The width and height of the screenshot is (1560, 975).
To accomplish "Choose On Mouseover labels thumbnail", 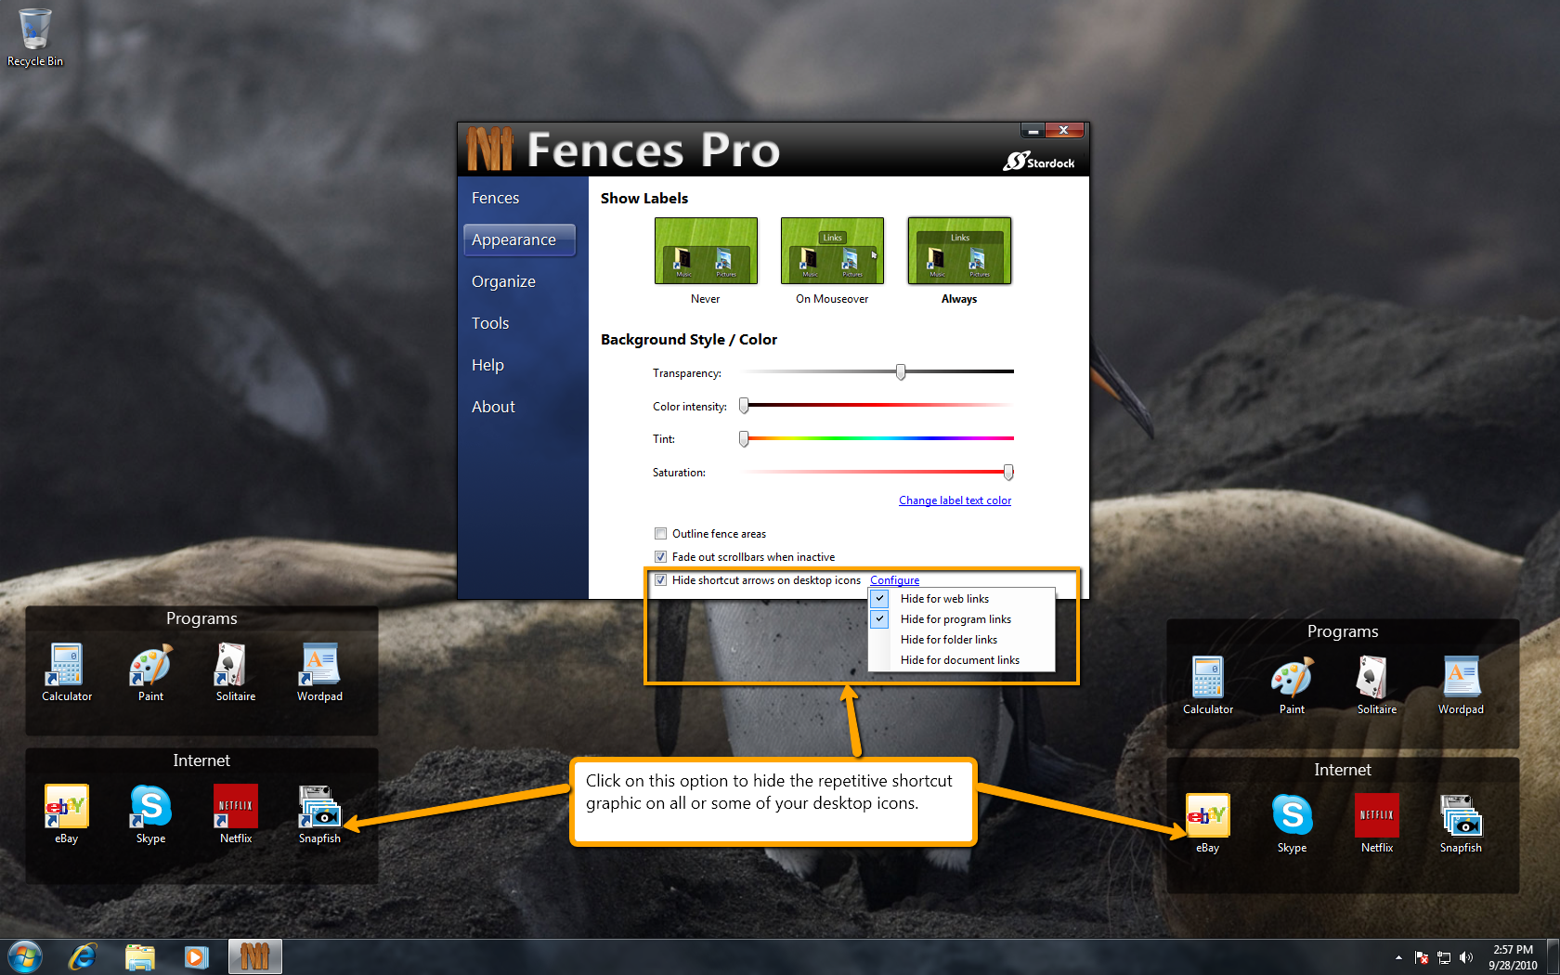I will click(x=832, y=251).
